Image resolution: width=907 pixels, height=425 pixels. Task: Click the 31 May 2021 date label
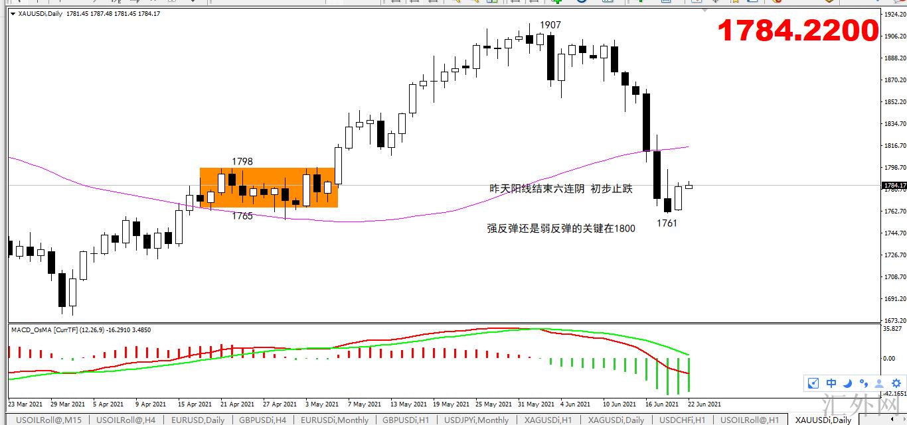(536, 404)
